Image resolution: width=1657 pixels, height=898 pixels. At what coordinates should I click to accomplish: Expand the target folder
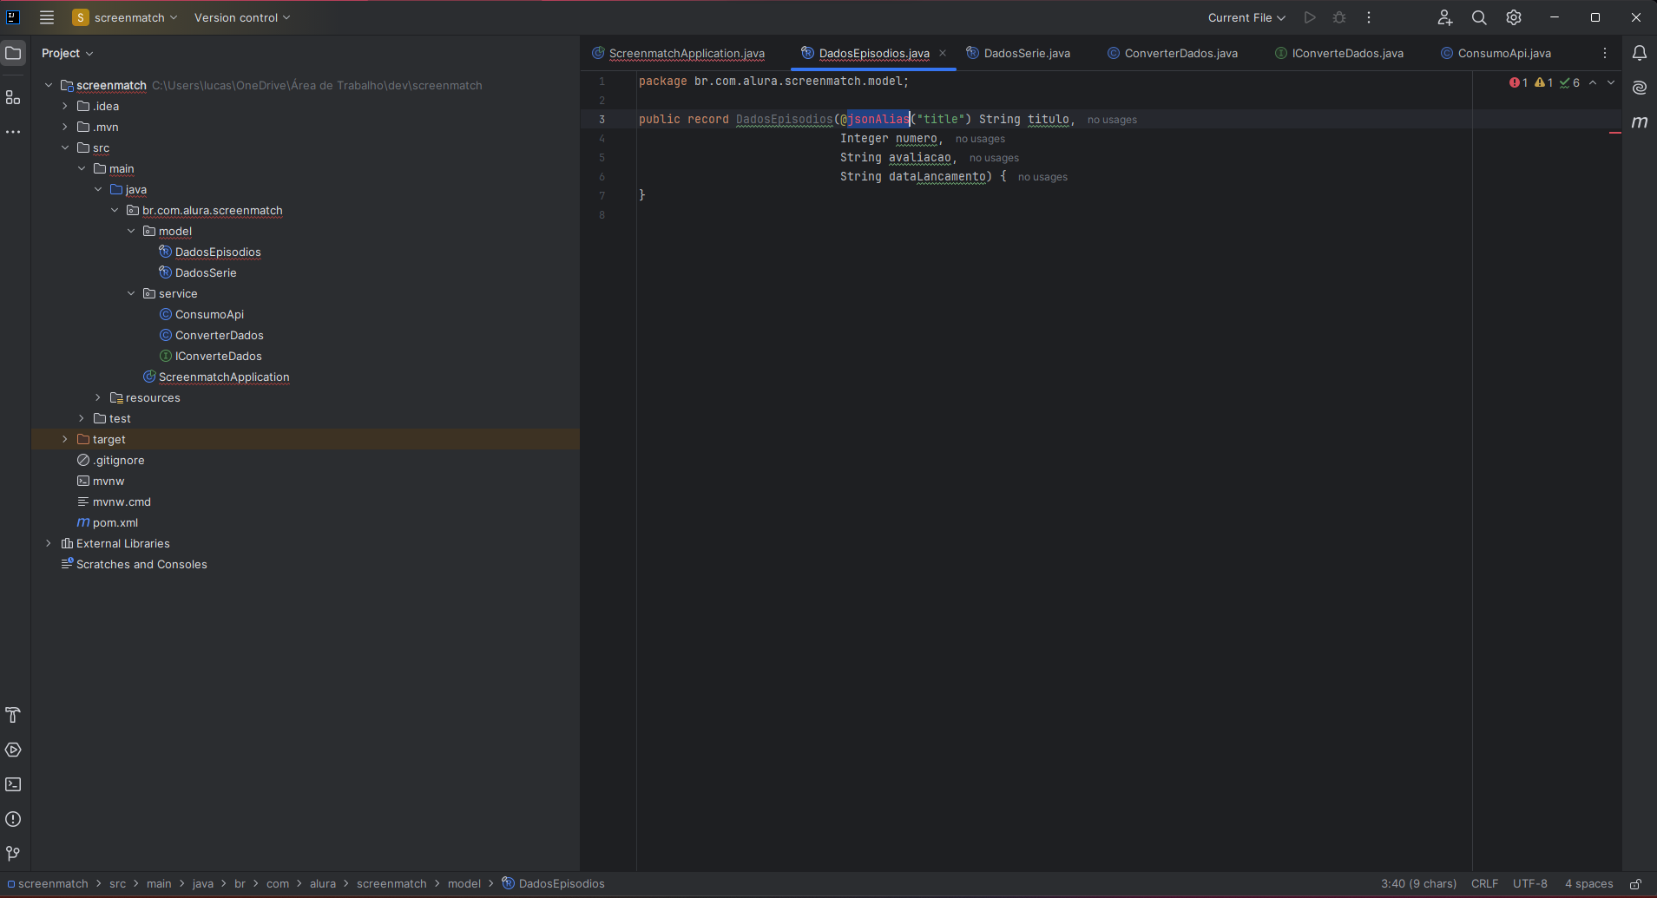[x=65, y=439]
